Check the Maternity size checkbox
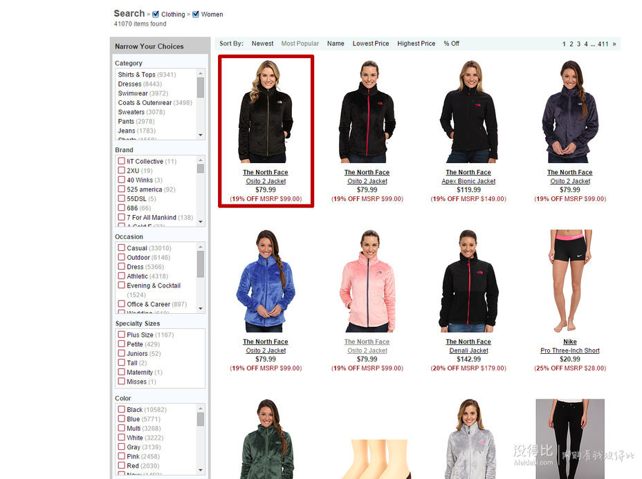 [122, 373]
